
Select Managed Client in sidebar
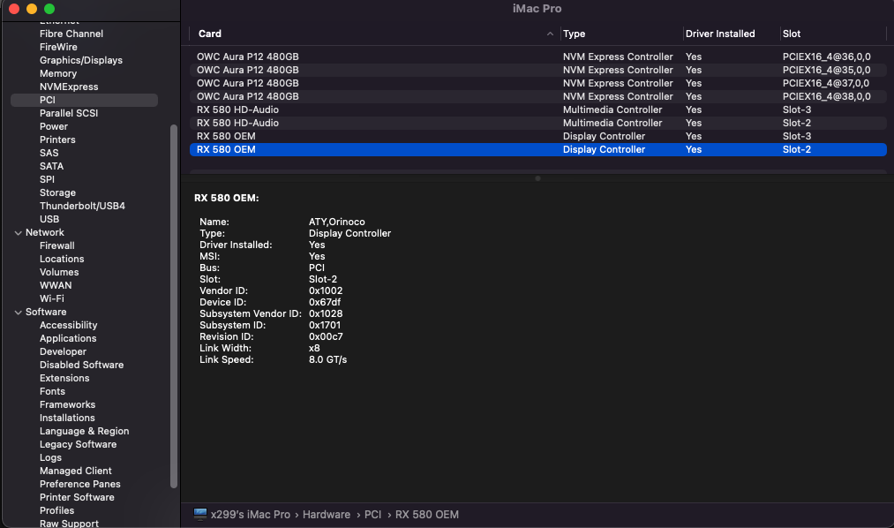76,471
